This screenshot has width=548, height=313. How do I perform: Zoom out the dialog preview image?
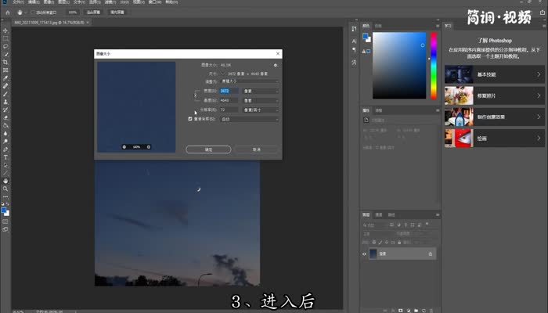pyautogui.click(x=124, y=146)
